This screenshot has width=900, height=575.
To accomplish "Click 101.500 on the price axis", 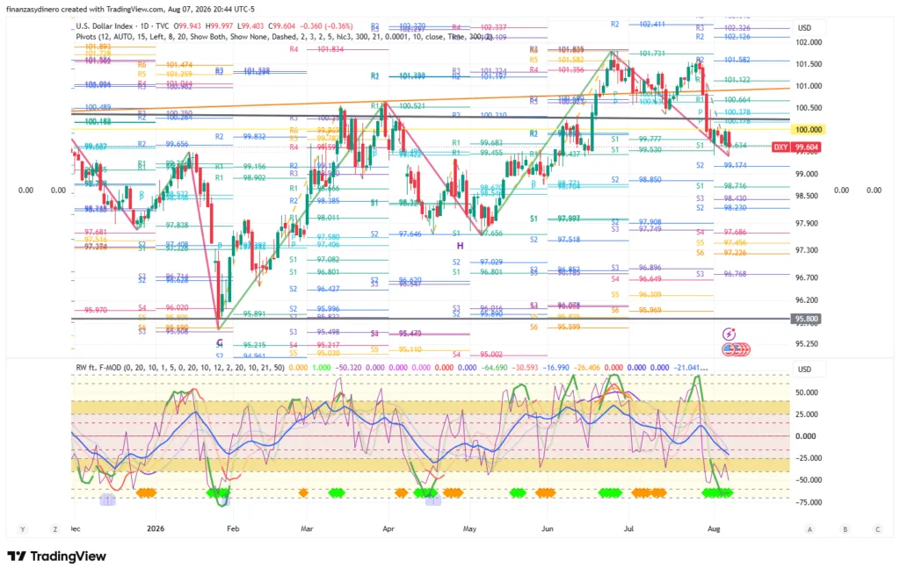I will point(809,64).
